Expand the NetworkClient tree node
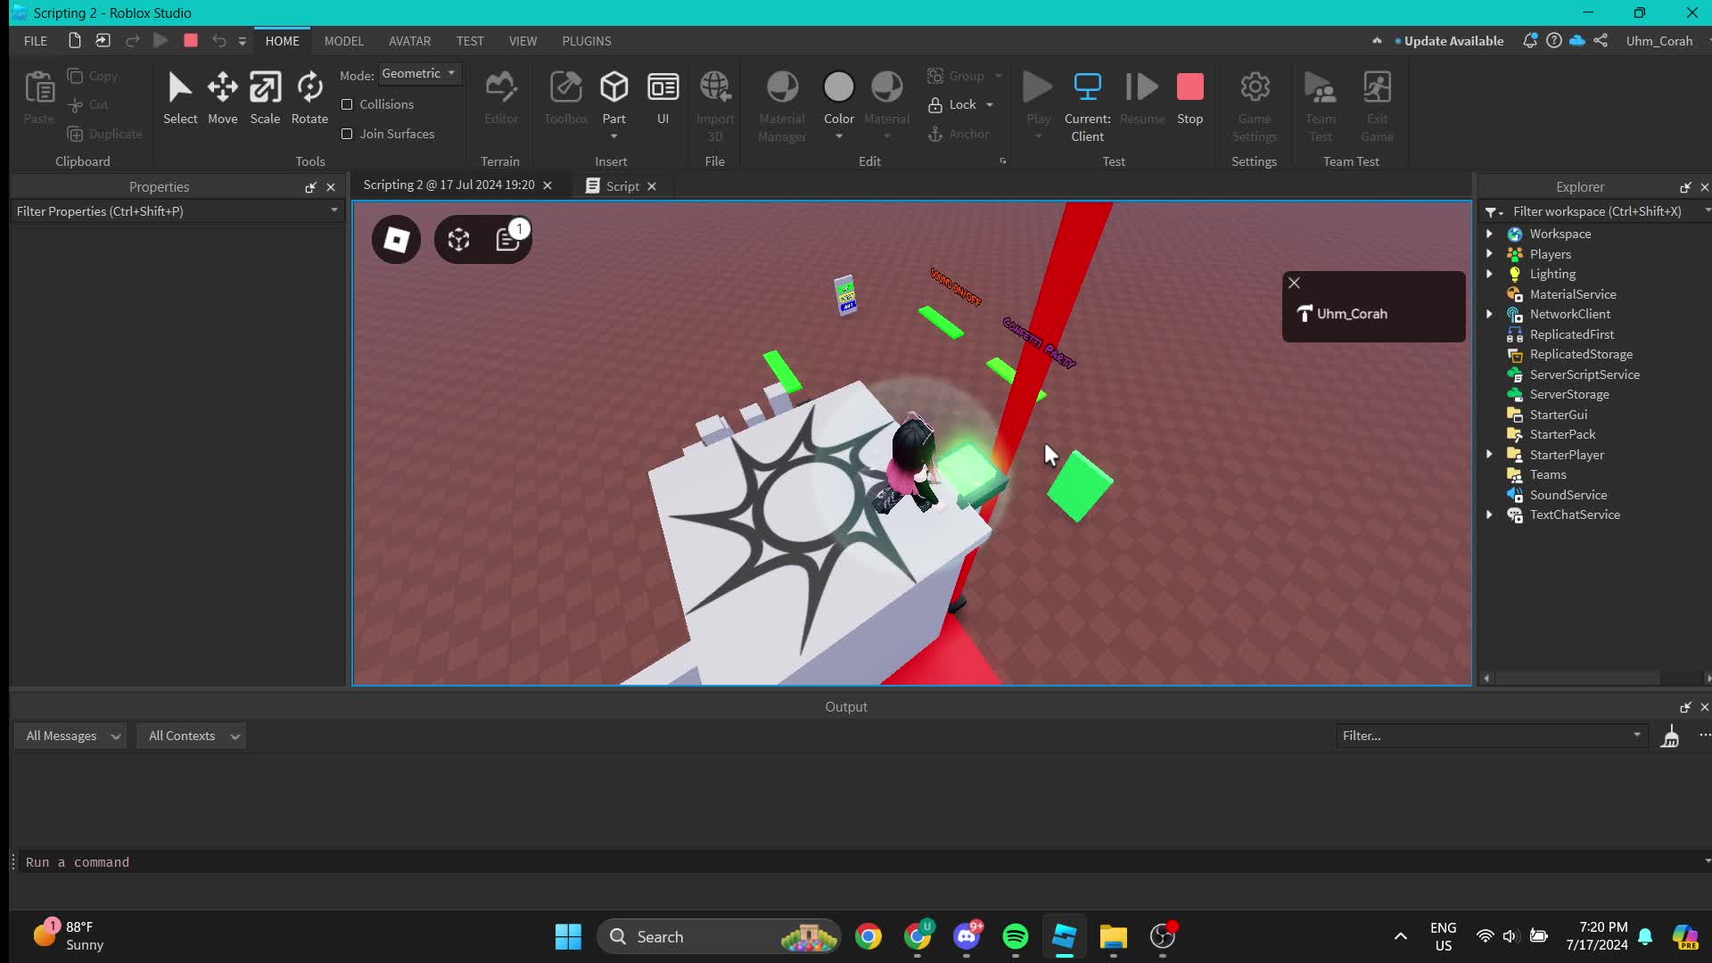 (1489, 315)
